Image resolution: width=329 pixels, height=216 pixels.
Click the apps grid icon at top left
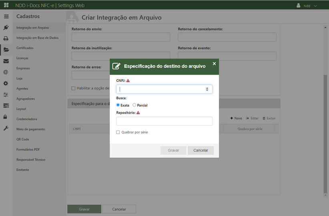click(x=6, y=6)
